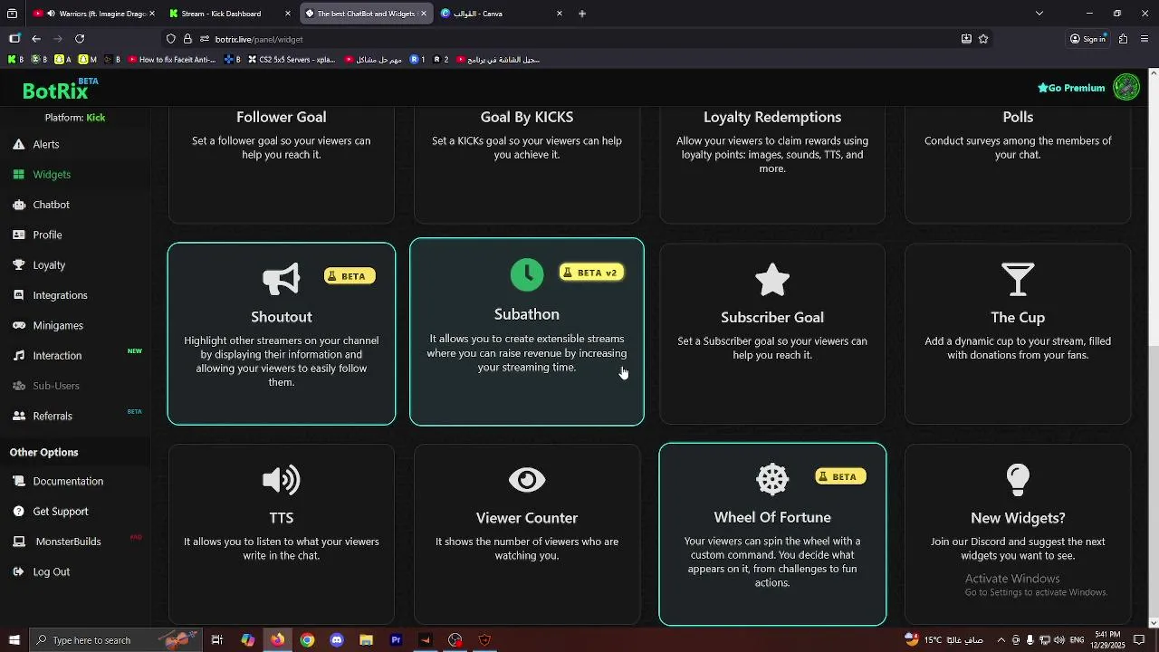
Task: Open Discord from the taskbar
Action: tap(337, 640)
